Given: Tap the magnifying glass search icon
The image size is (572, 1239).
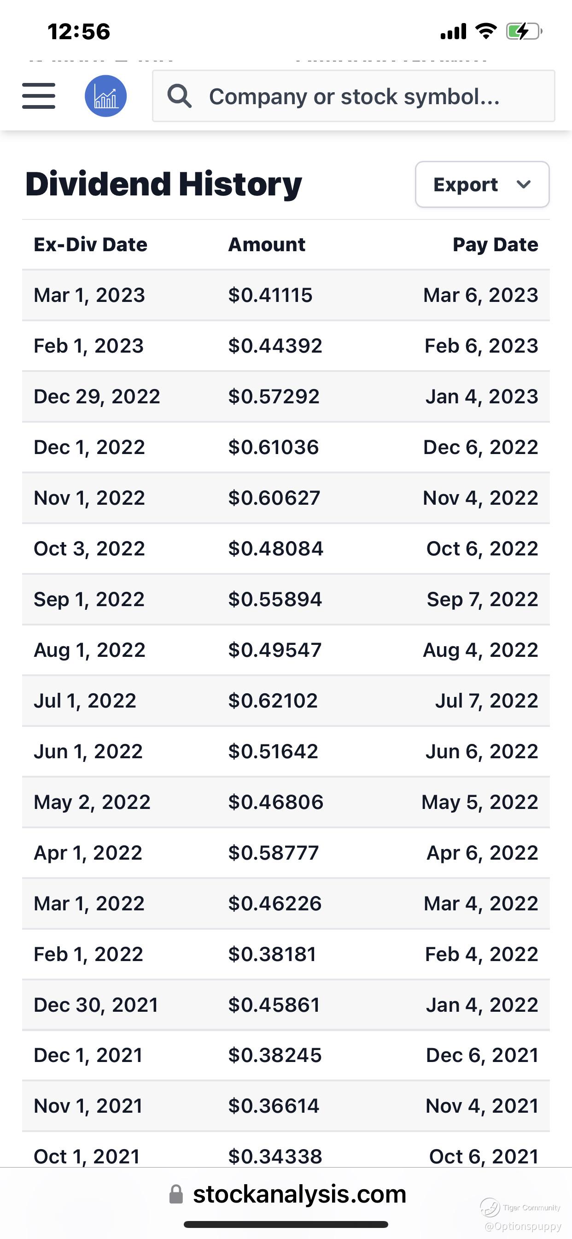Looking at the screenshot, I should coord(179,96).
